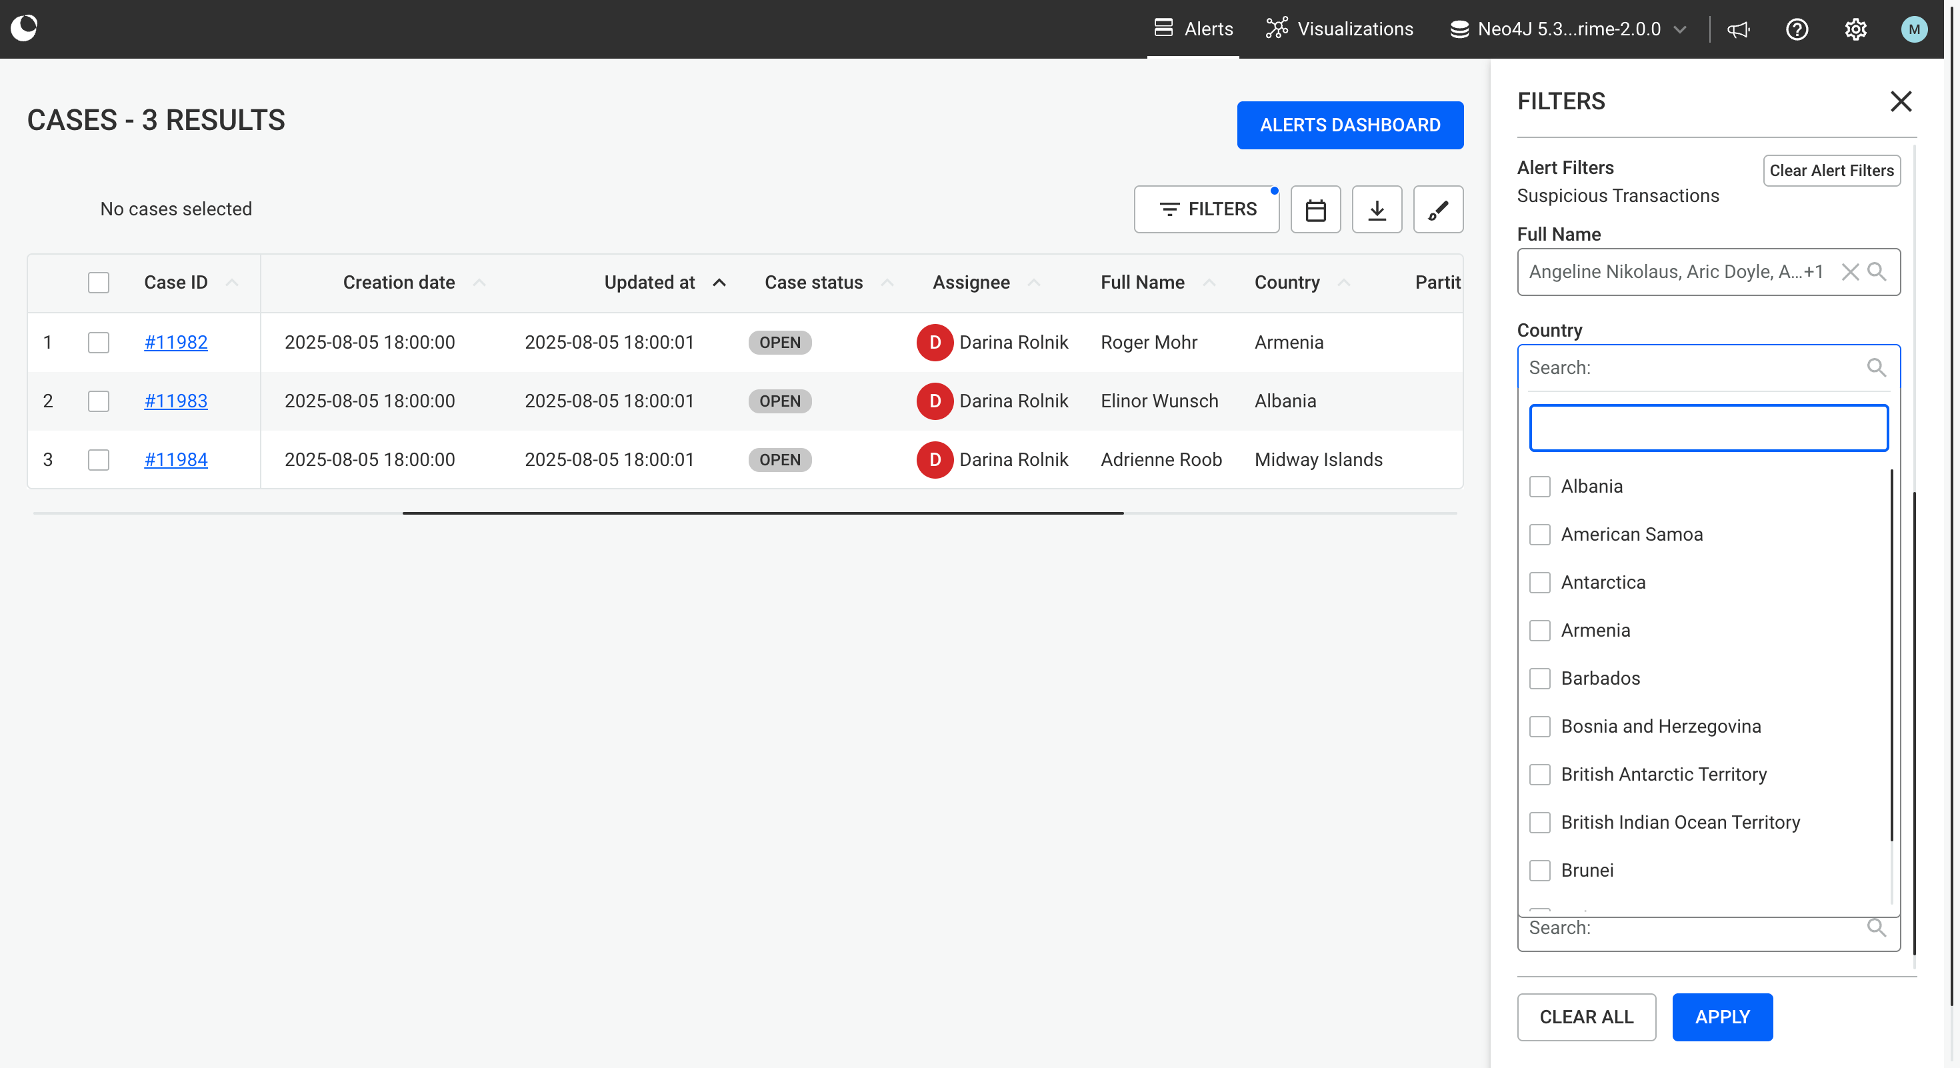Go to the Alerts tab
The width and height of the screenshot is (1960, 1068).
1192,29
